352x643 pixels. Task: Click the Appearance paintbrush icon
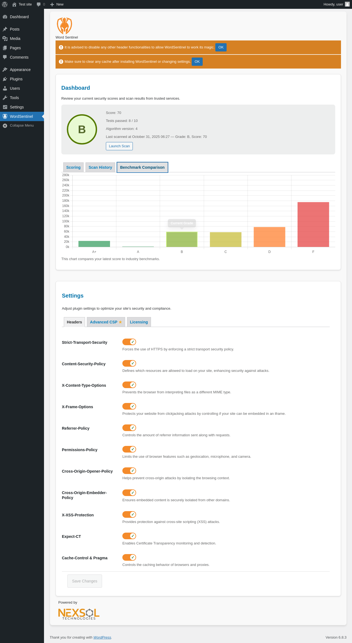click(x=5, y=70)
